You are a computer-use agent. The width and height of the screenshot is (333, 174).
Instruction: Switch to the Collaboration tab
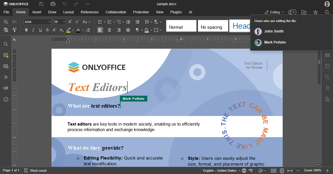(x=116, y=12)
